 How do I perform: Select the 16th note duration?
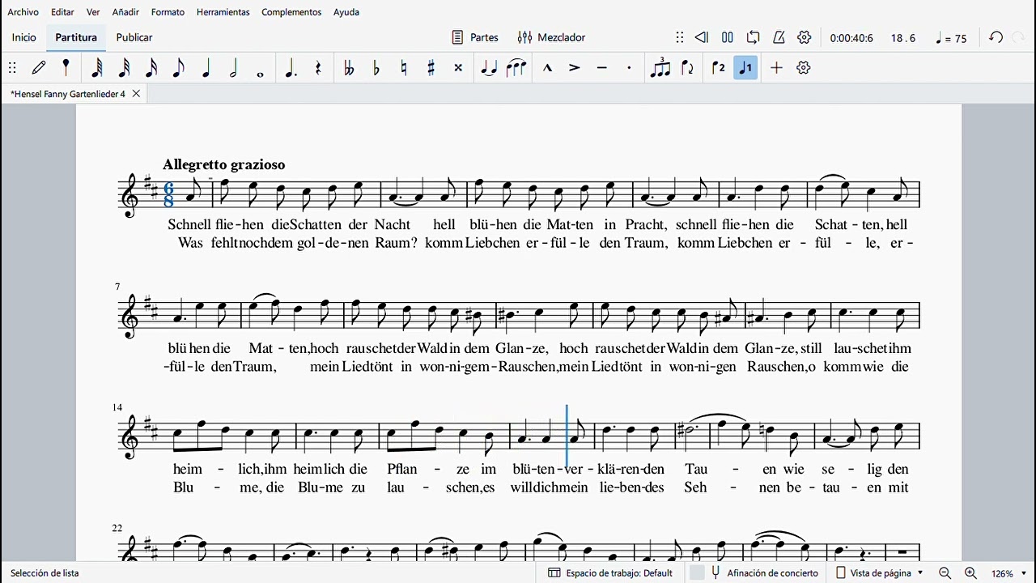(151, 68)
